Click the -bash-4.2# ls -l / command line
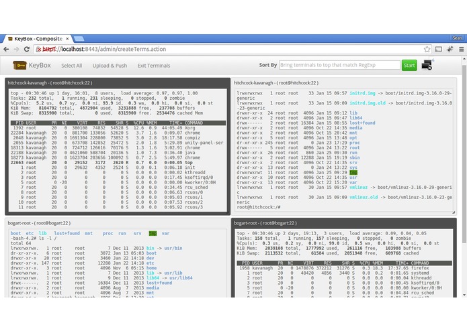The image size is (467, 331). tap(34, 239)
